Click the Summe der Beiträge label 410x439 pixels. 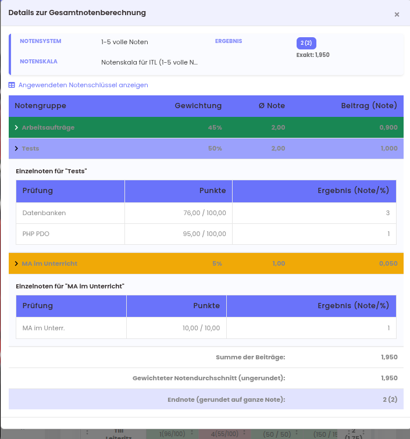[x=250, y=357]
